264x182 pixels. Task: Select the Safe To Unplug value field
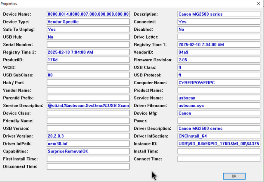coord(88,29)
